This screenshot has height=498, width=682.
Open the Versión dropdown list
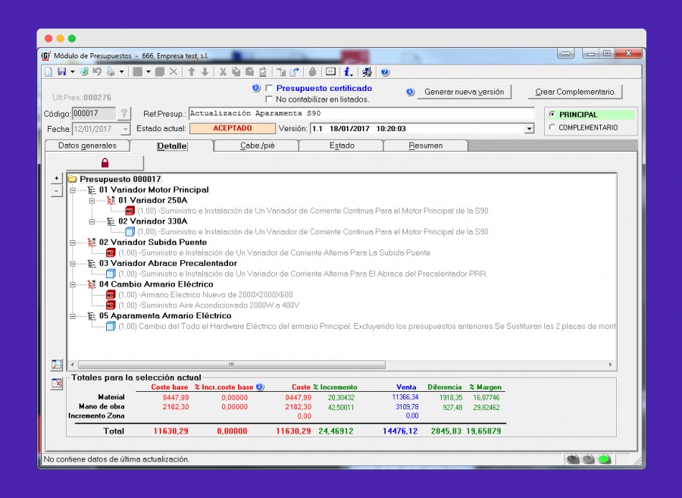(x=529, y=129)
